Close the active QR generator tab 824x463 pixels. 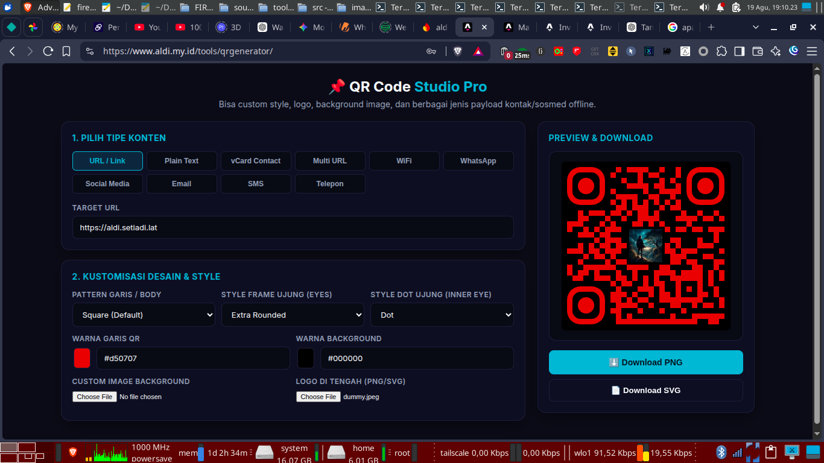pos(484,27)
